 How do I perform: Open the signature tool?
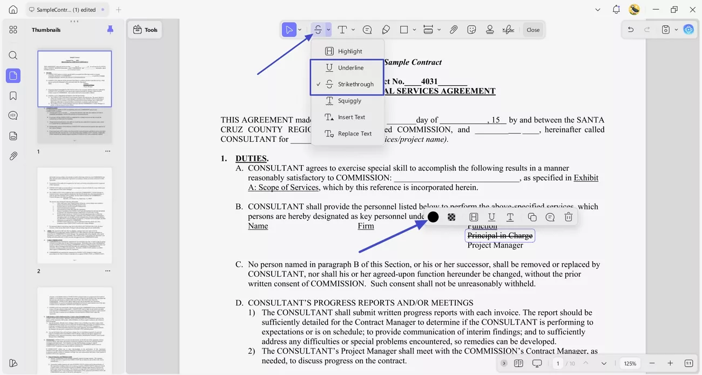508,29
